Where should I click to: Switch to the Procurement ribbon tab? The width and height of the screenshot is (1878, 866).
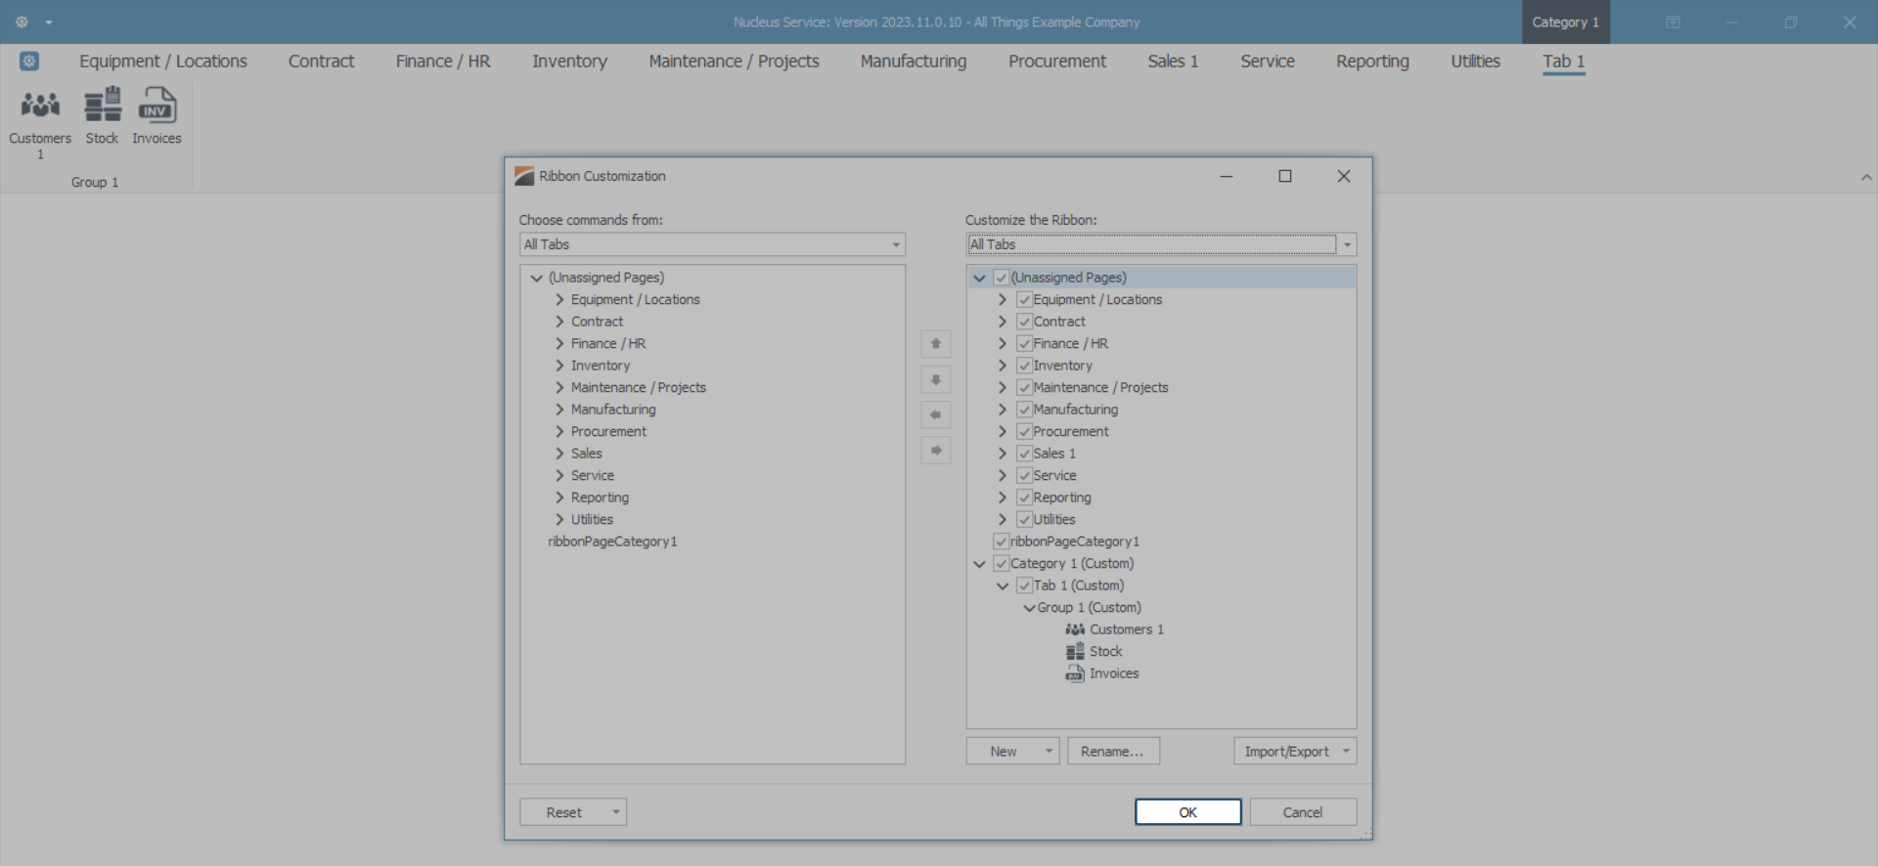point(1057,62)
